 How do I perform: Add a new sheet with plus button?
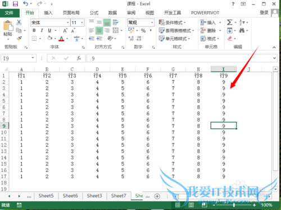[x=157, y=196]
